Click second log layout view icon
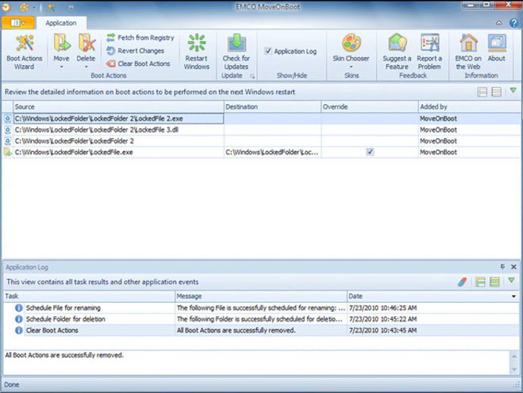The image size is (523, 393). click(x=494, y=281)
